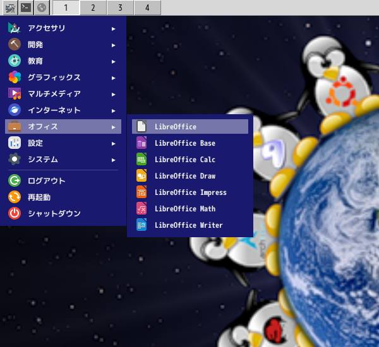Click the LibreOffice Draw yellow icon
Screen dimensions: 379x347
click(x=141, y=176)
